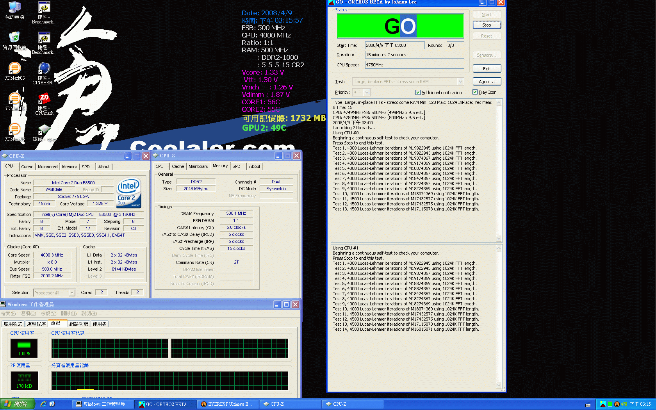
Task: Click the Exit button in ORTHOS
Action: tap(487, 69)
